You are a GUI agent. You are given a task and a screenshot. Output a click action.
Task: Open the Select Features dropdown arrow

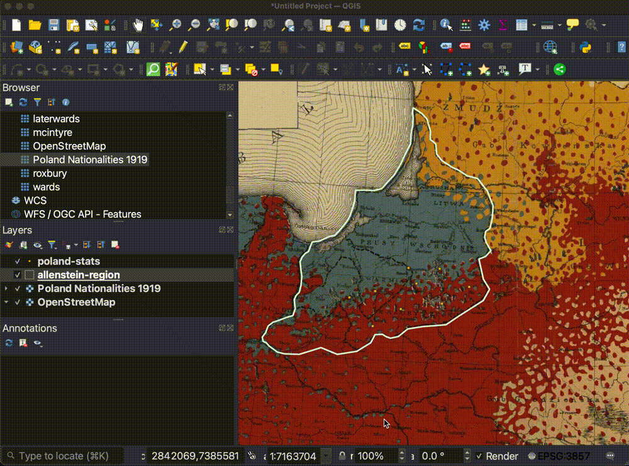point(212,70)
